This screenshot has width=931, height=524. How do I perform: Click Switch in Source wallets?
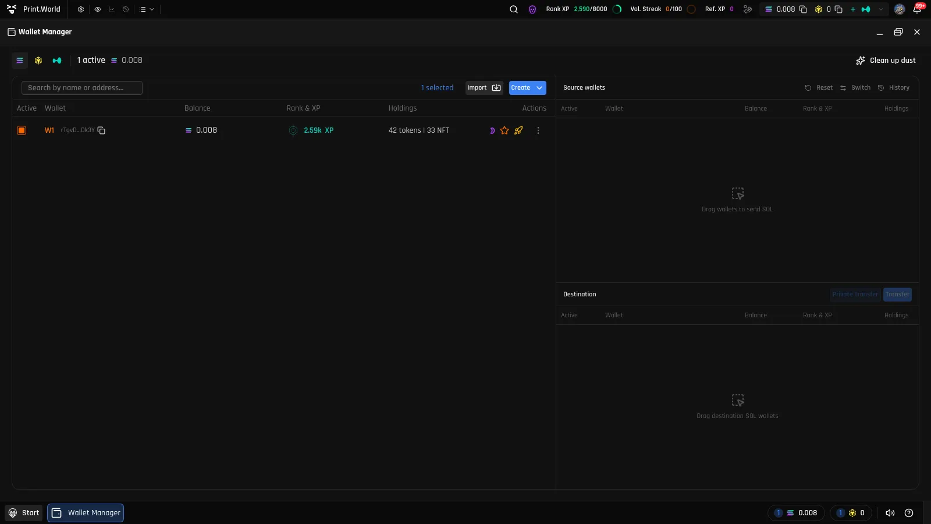tap(855, 88)
